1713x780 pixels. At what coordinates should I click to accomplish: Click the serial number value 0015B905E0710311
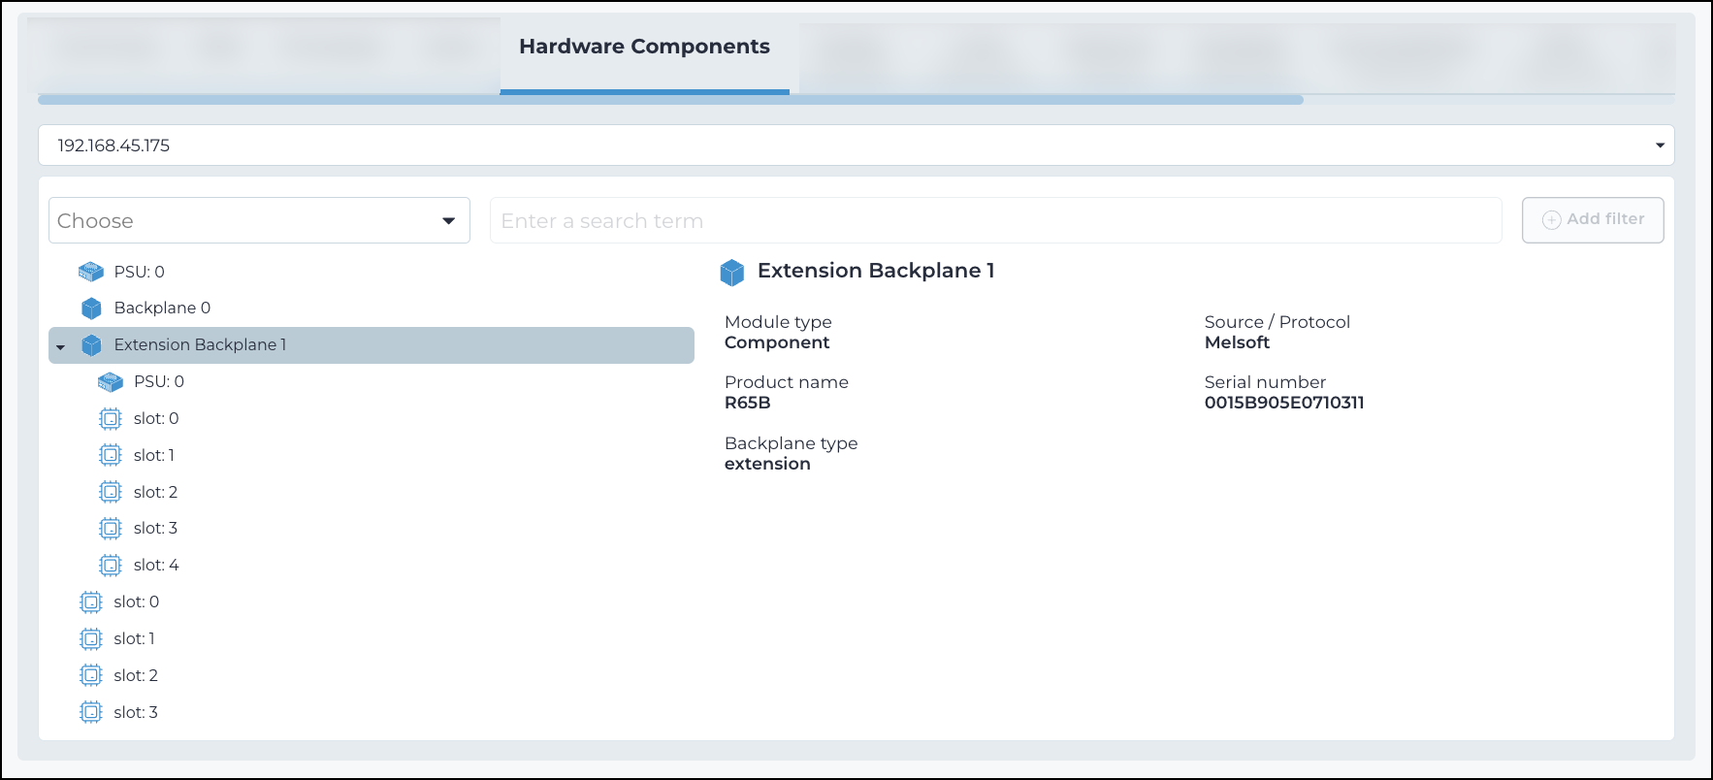1284,403
